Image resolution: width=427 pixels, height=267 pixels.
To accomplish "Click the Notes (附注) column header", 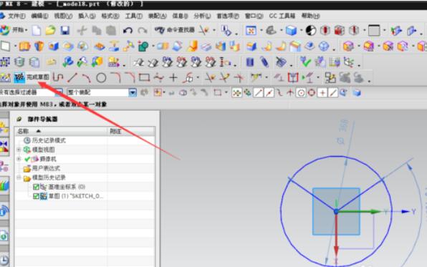I will coord(131,132).
